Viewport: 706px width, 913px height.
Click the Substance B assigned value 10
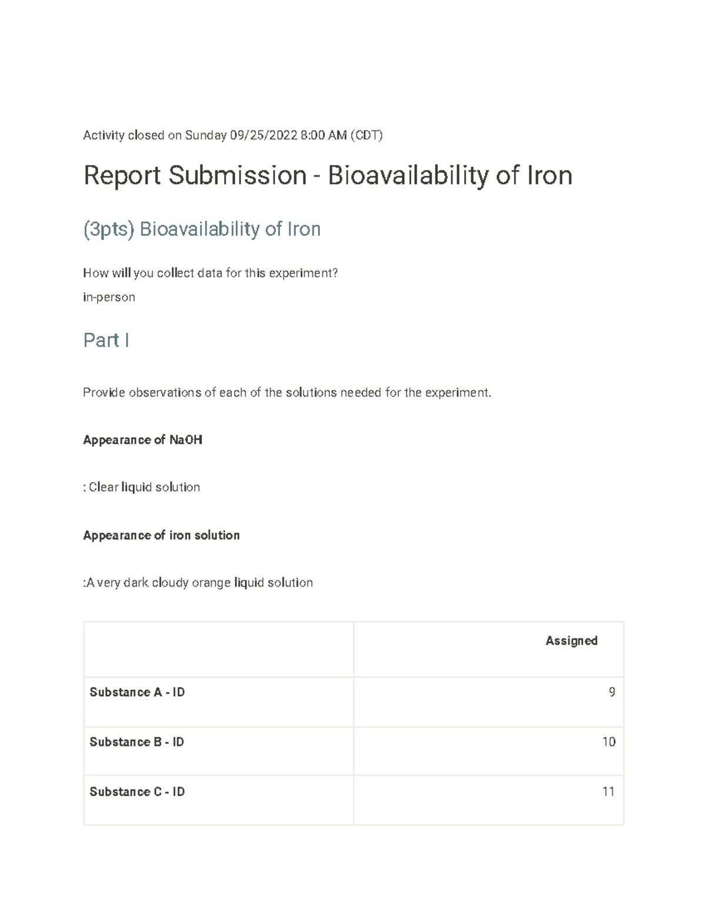click(608, 743)
